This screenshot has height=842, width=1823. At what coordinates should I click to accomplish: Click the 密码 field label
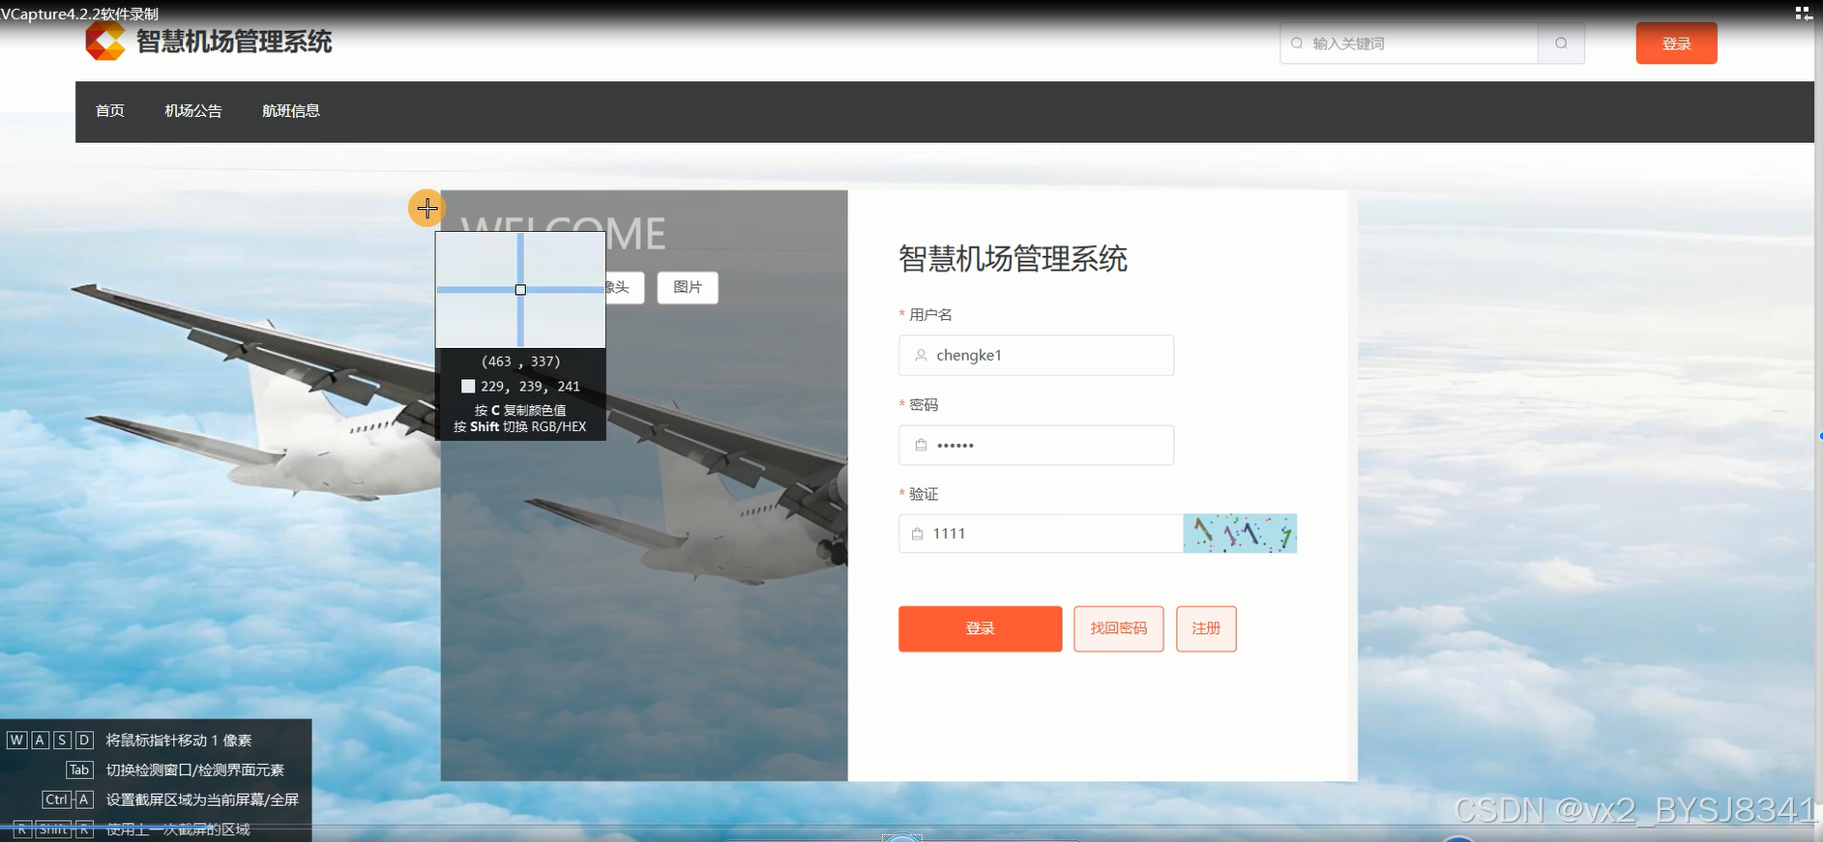click(924, 405)
